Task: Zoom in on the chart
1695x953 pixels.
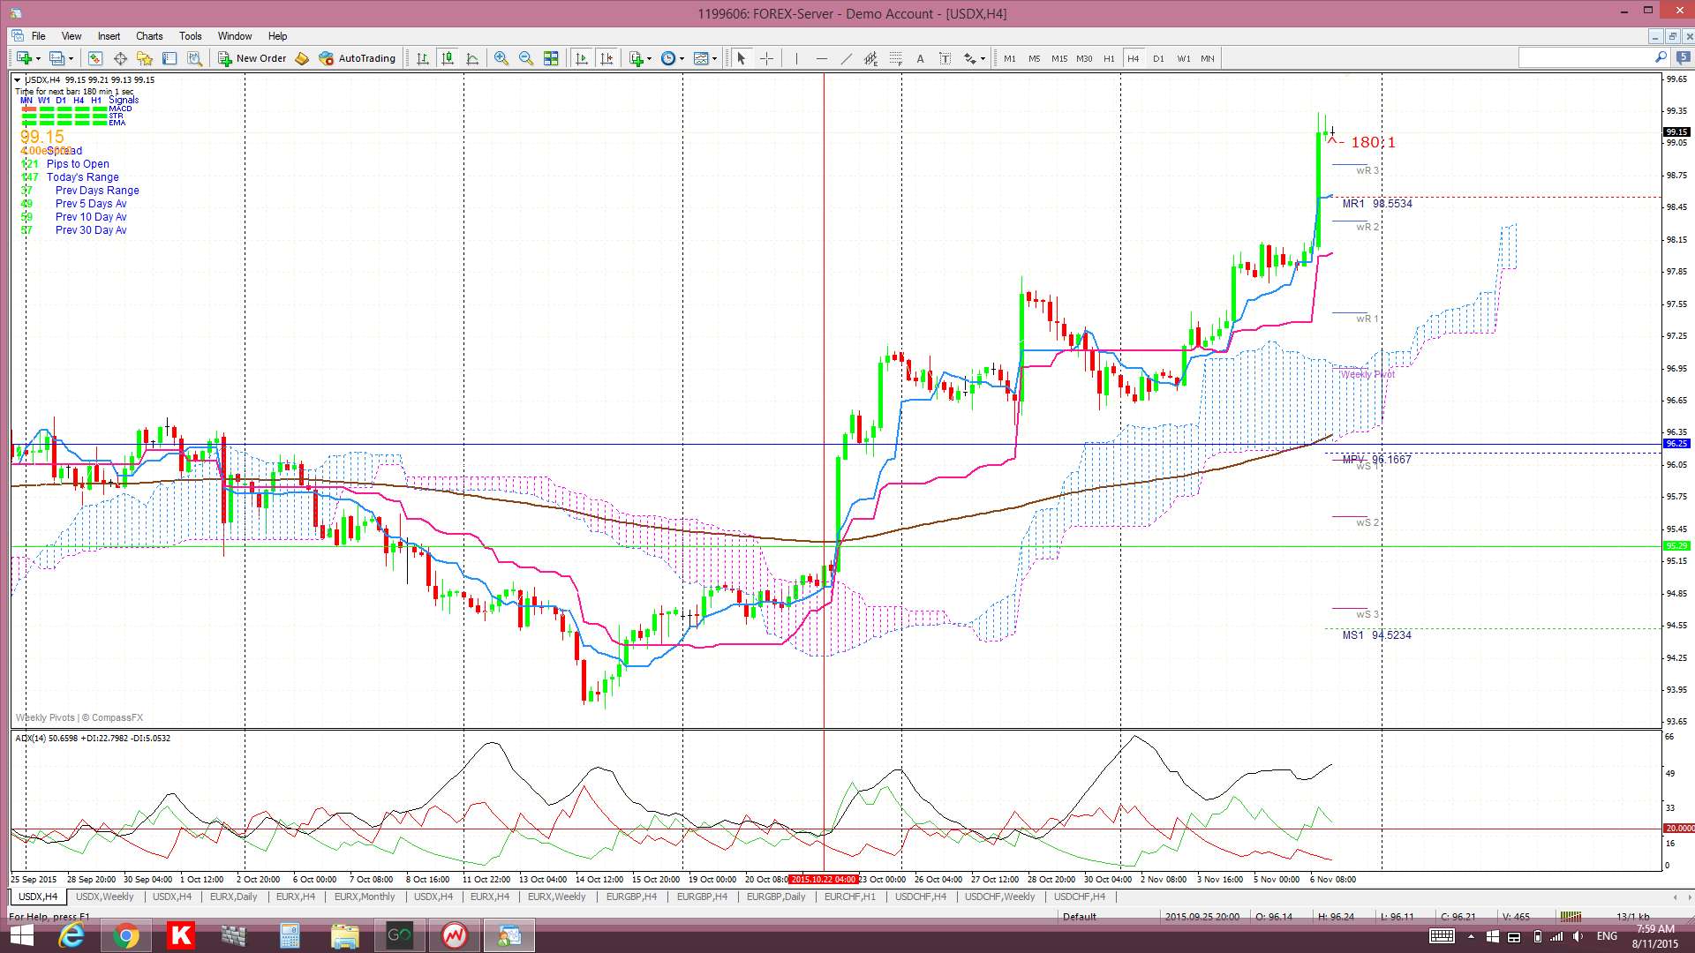Action: 501,58
